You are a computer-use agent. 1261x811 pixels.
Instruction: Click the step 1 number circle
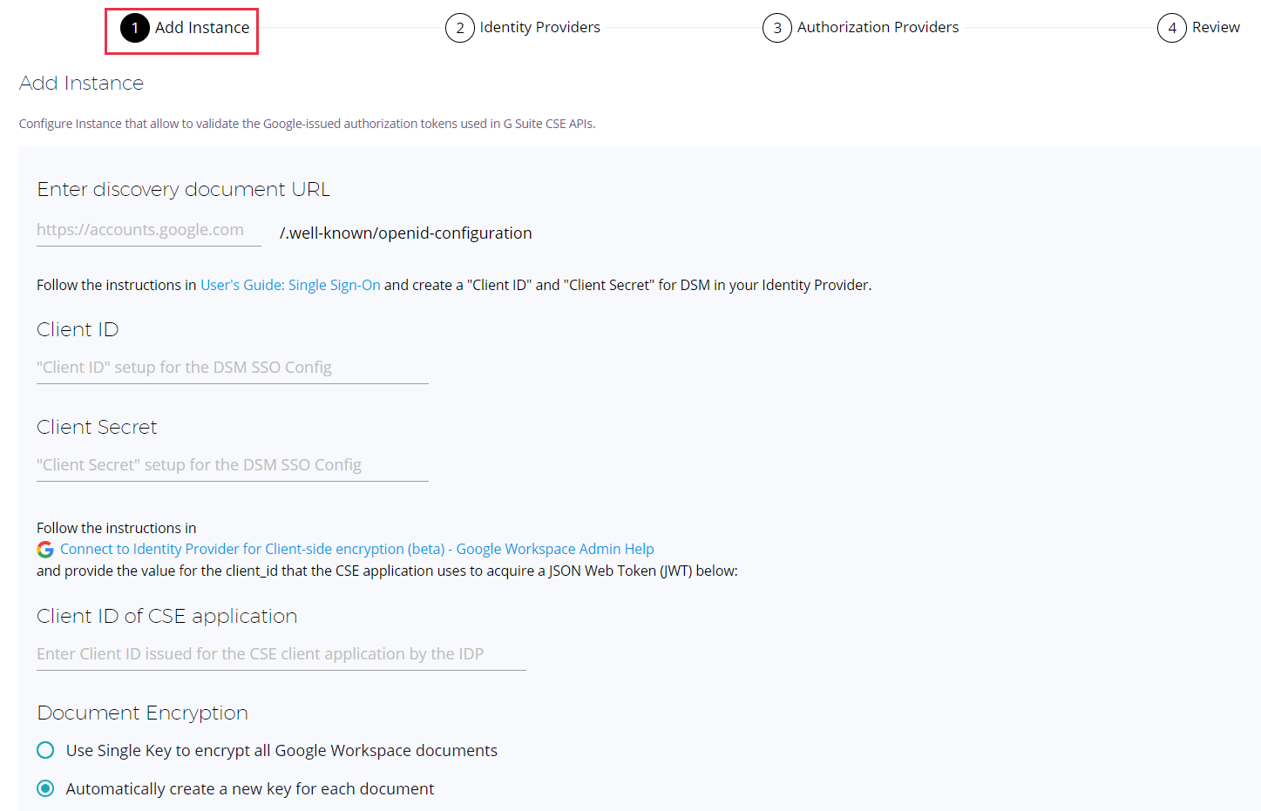point(135,28)
